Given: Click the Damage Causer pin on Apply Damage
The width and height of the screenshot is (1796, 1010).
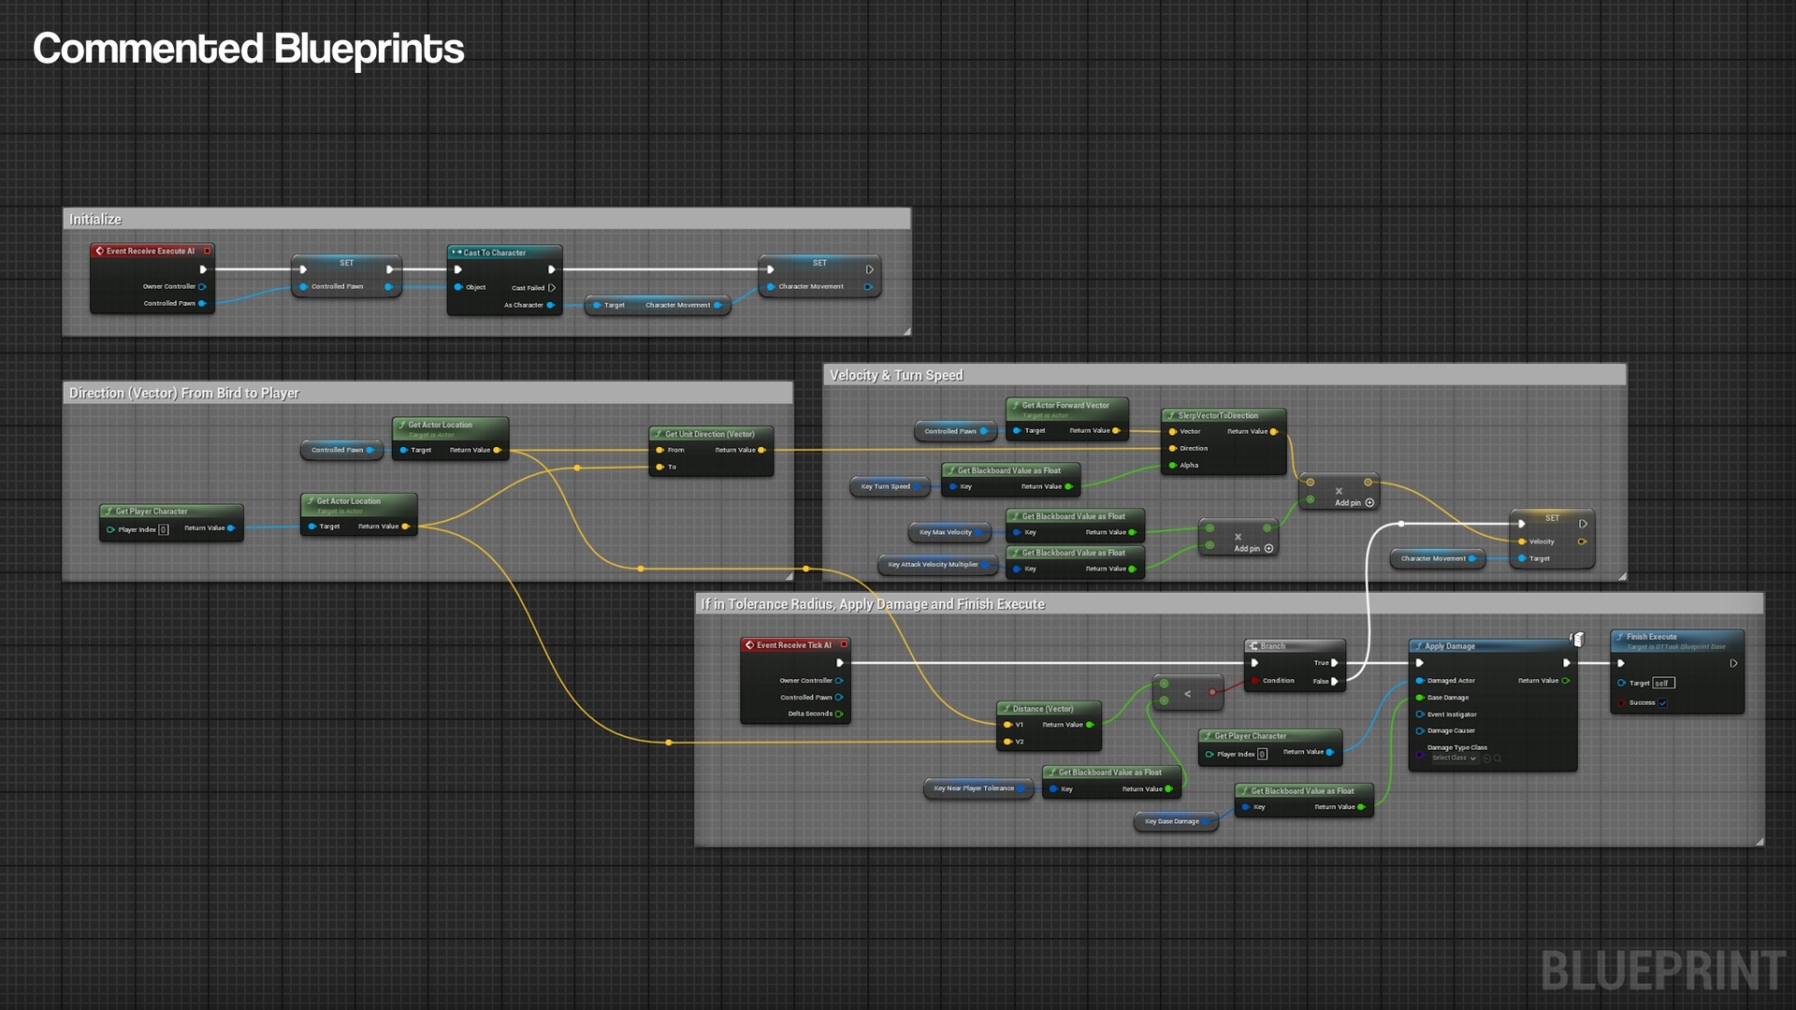Looking at the screenshot, I should click(1420, 731).
